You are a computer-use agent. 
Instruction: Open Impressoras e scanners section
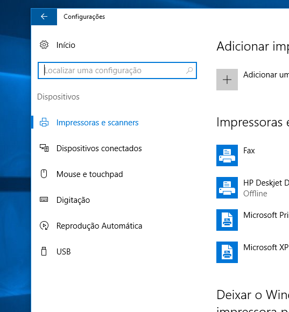pos(97,123)
